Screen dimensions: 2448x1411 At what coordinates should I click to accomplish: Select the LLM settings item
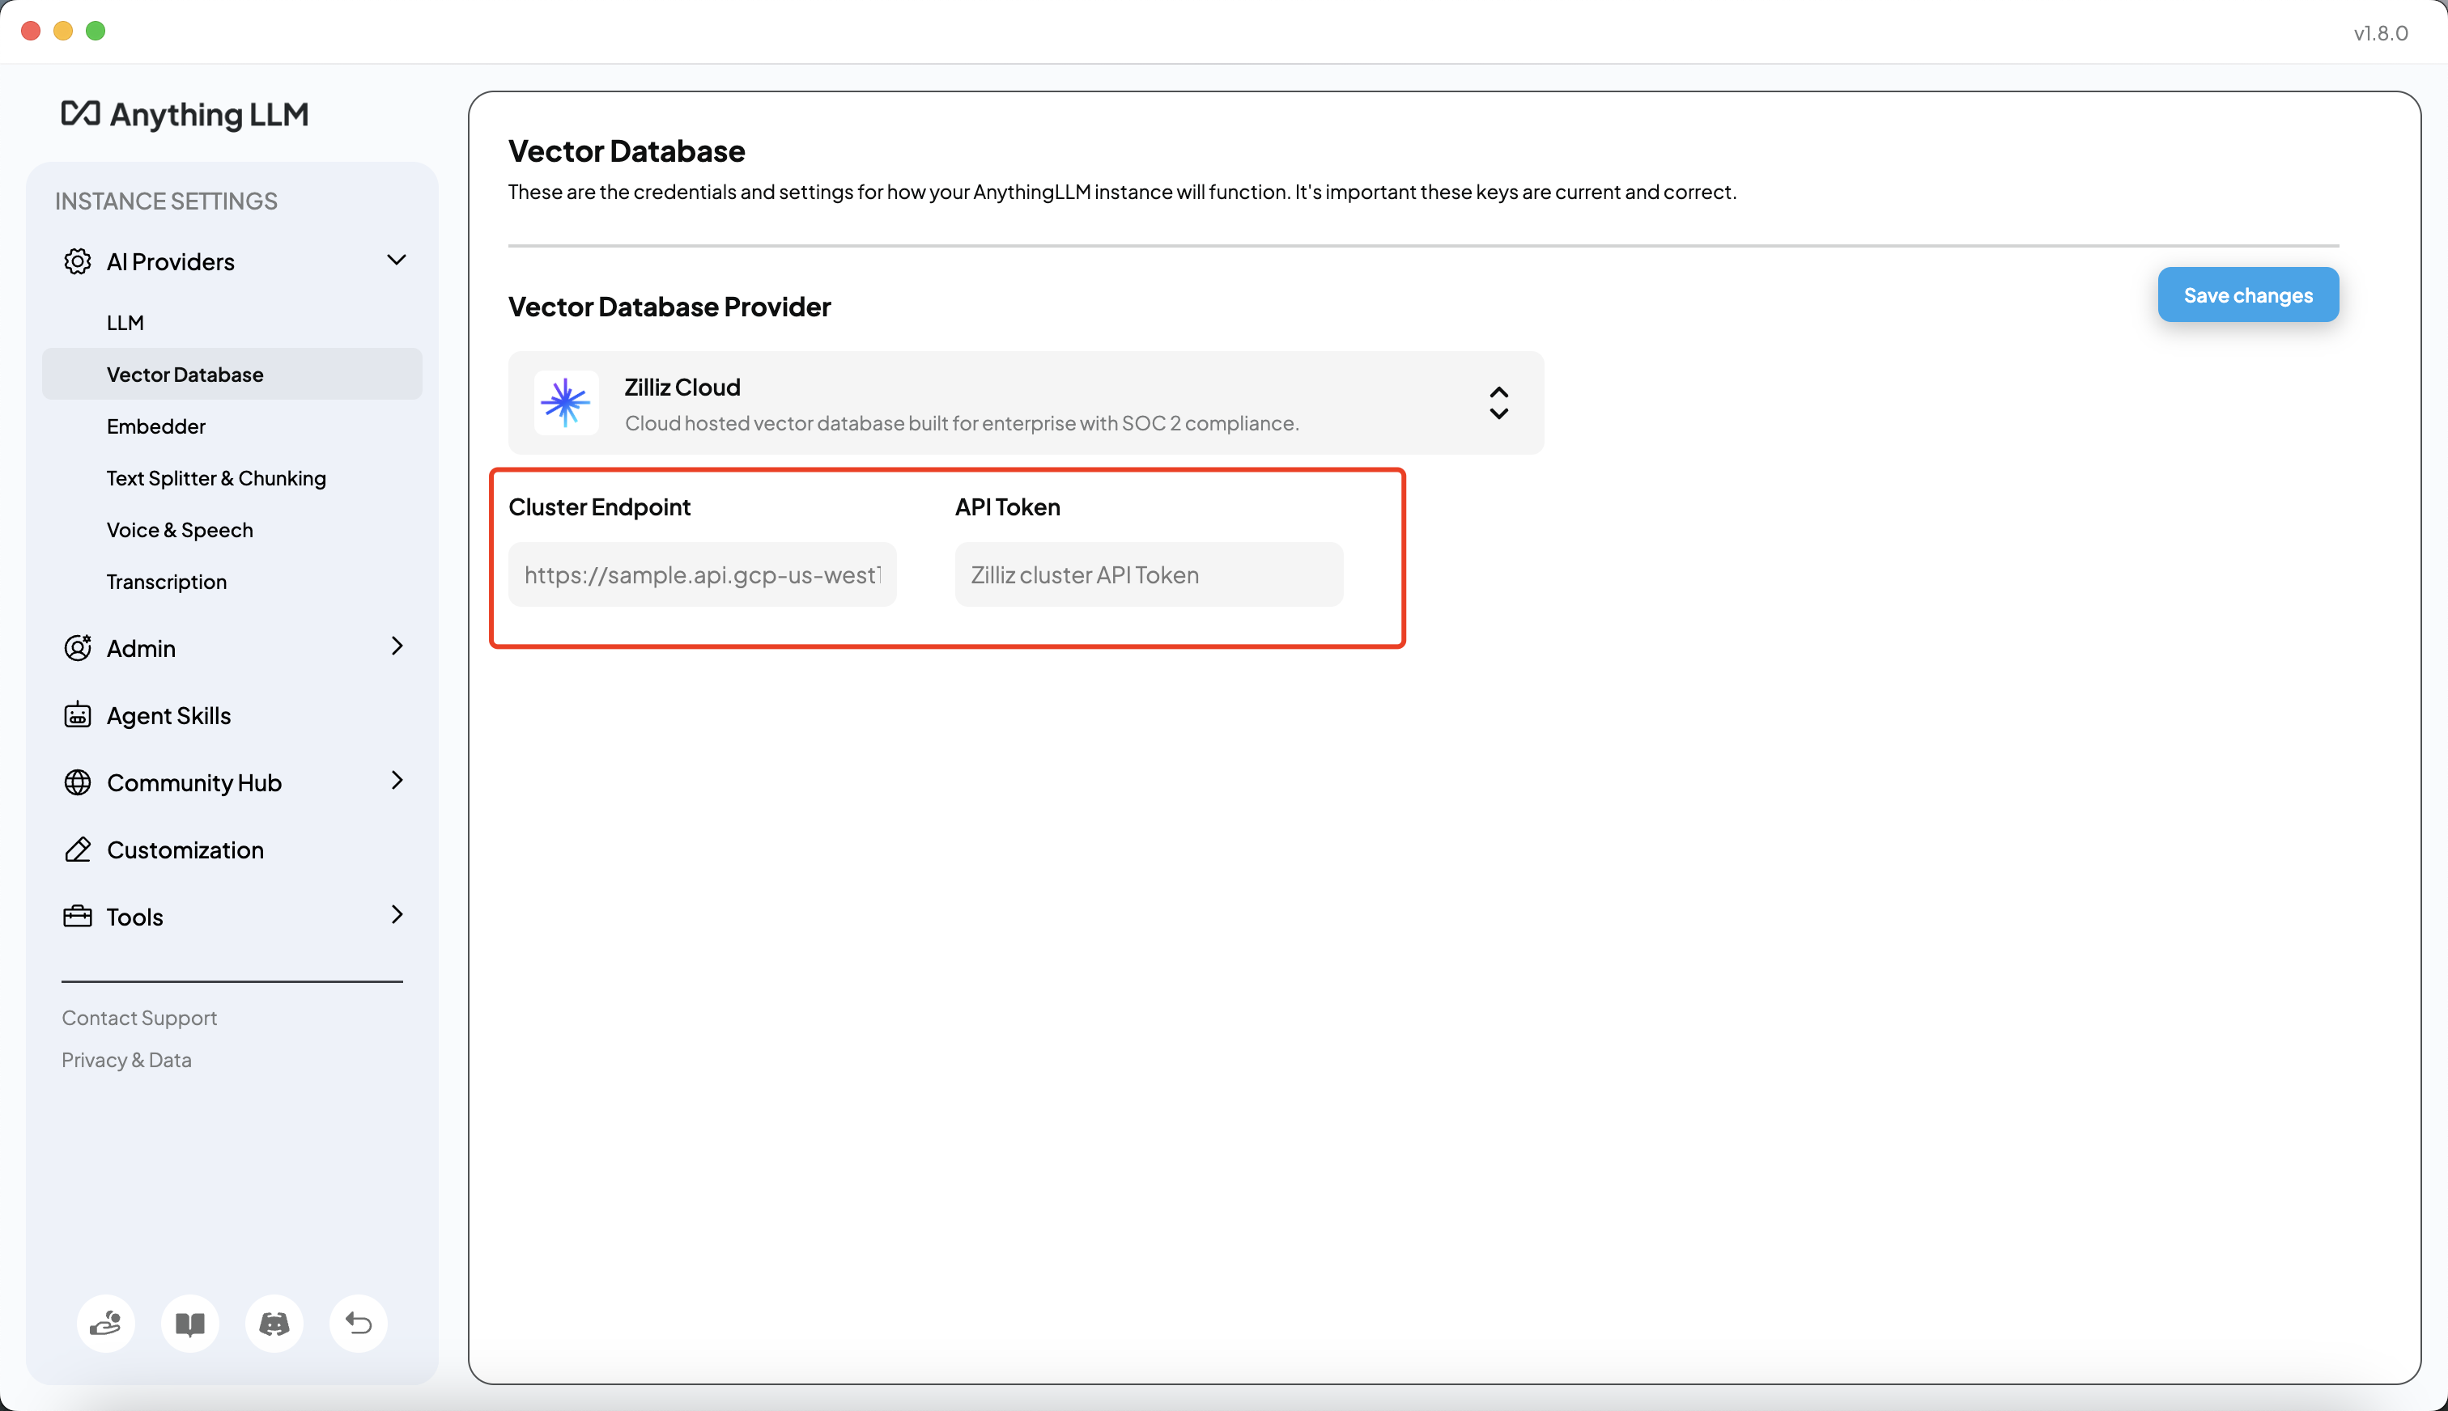(x=125, y=323)
